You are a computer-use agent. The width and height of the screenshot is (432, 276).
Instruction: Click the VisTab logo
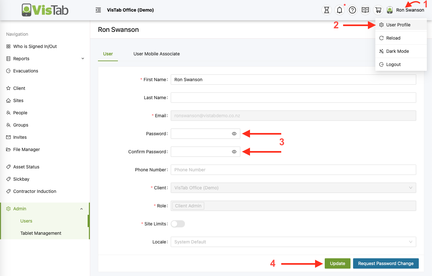[45, 10]
